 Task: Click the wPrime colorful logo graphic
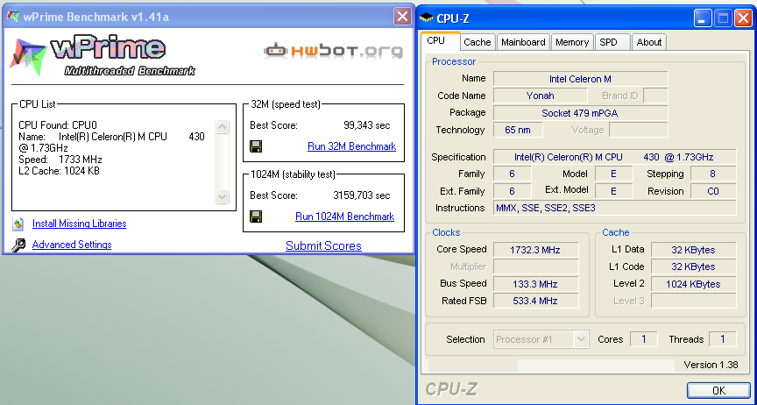[27, 57]
